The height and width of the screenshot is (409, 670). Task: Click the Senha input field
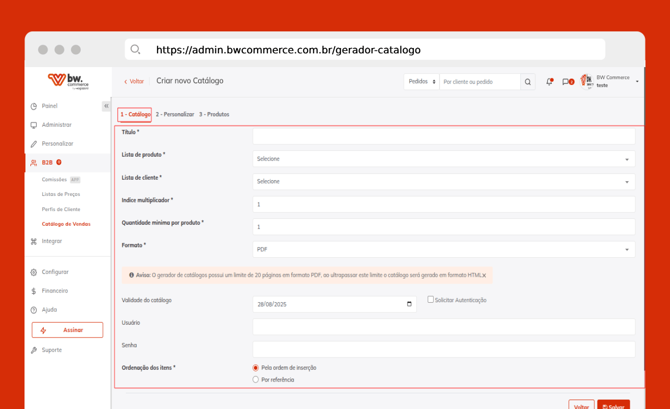(x=444, y=349)
